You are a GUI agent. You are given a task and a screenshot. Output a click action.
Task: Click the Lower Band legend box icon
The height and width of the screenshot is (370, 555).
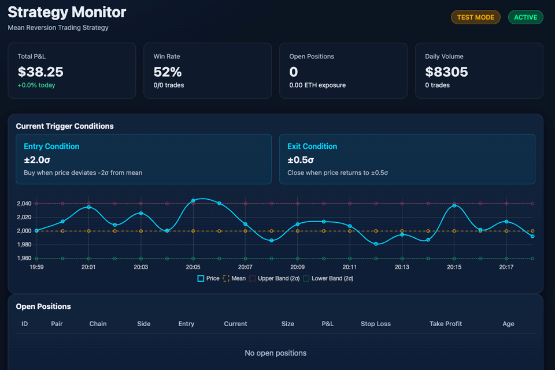click(x=306, y=278)
